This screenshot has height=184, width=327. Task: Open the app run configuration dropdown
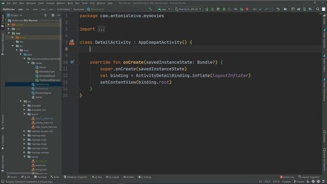point(164,9)
